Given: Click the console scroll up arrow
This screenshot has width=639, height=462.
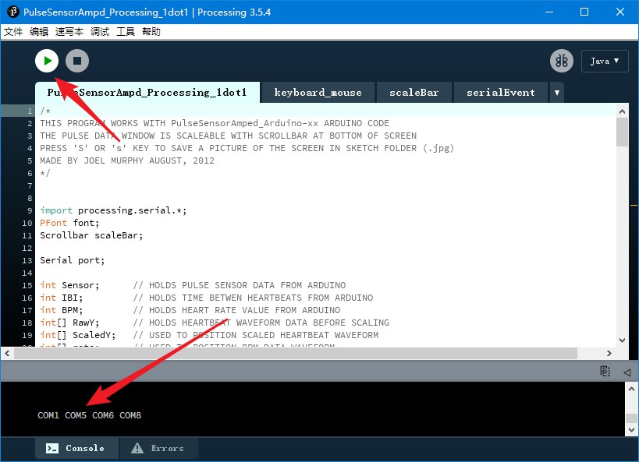Looking at the screenshot, I should coord(631,389).
